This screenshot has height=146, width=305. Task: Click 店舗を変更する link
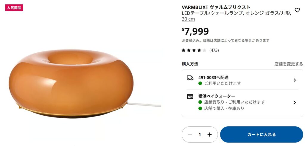(x=289, y=64)
